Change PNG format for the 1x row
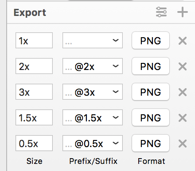 click(x=151, y=40)
